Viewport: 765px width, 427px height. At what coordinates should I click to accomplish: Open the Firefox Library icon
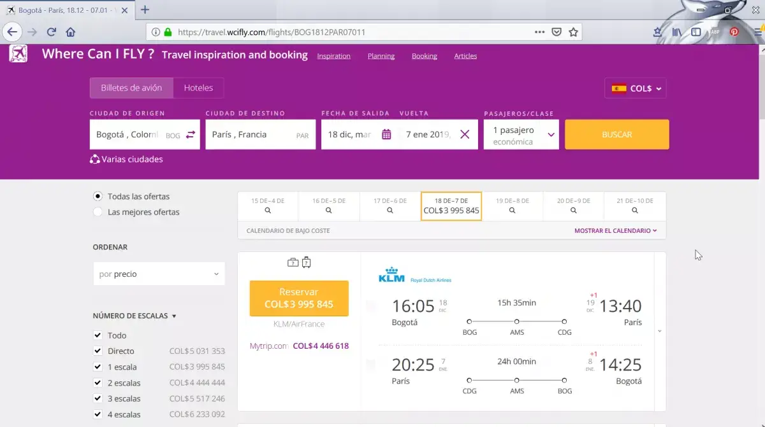point(677,32)
